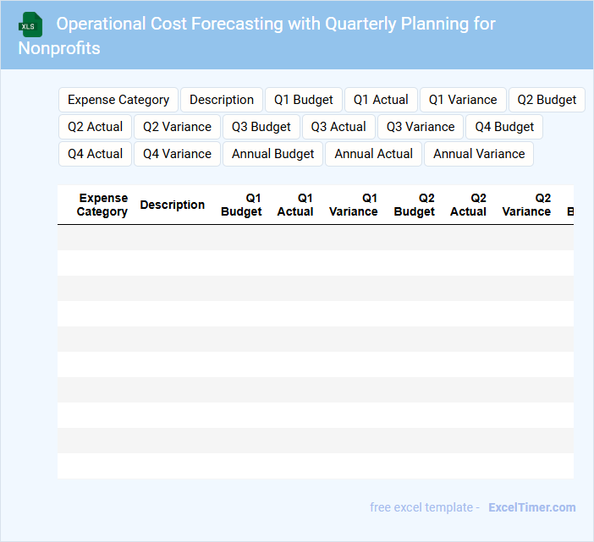Open the ExcelTimer.com link

point(531,507)
